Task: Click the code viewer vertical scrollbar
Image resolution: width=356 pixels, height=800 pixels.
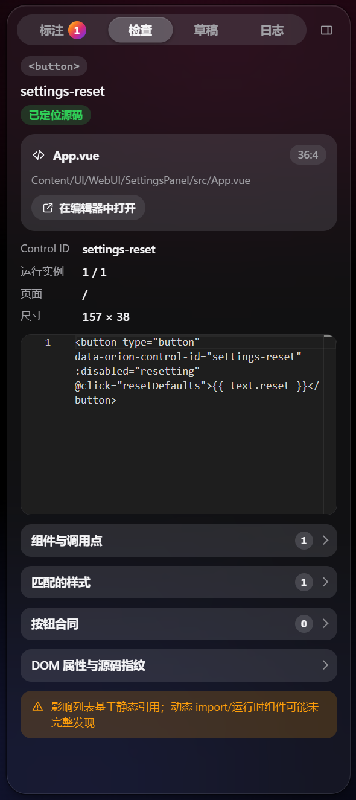Action: [330, 425]
